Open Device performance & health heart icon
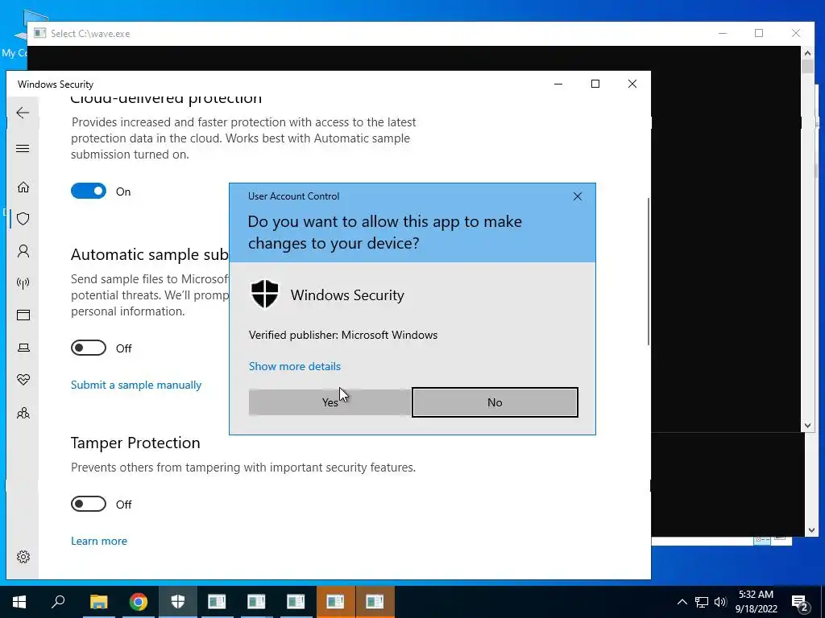Viewport: 825px width, 618px height. tap(23, 380)
